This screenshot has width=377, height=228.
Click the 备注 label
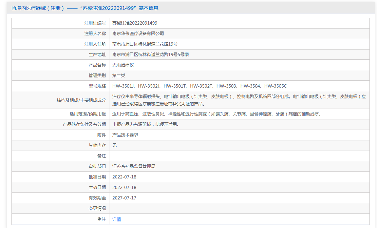(x=102, y=156)
